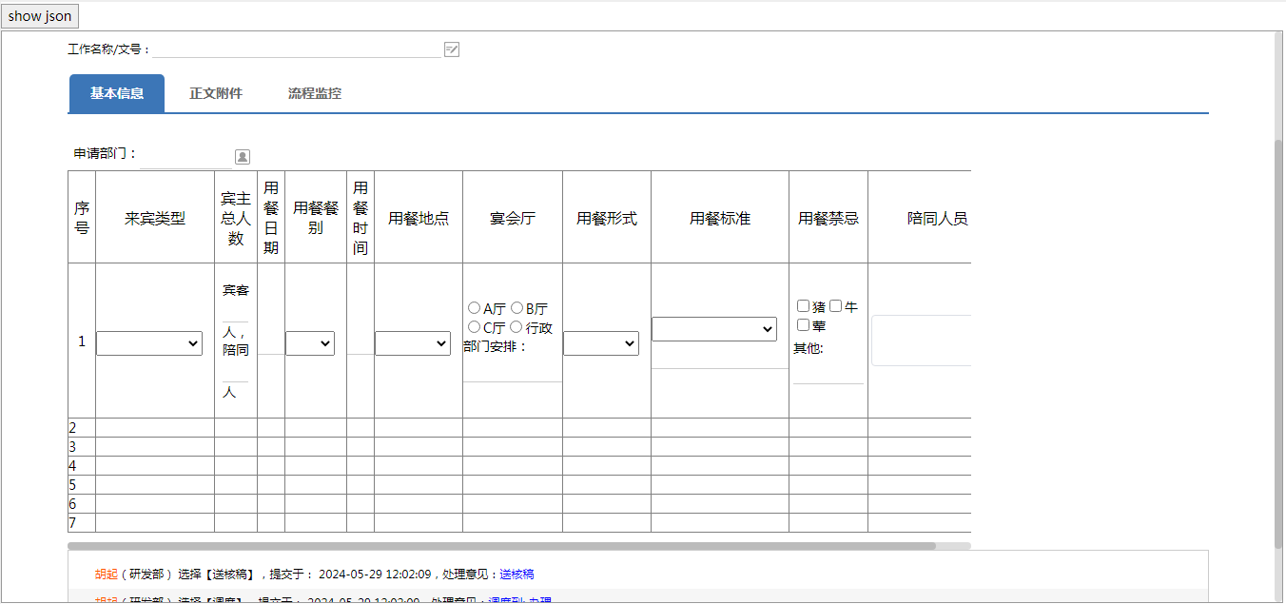This screenshot has width=1286, height=604.
Task: Tick the 牛 checkbox
Action: pos(836,306)
